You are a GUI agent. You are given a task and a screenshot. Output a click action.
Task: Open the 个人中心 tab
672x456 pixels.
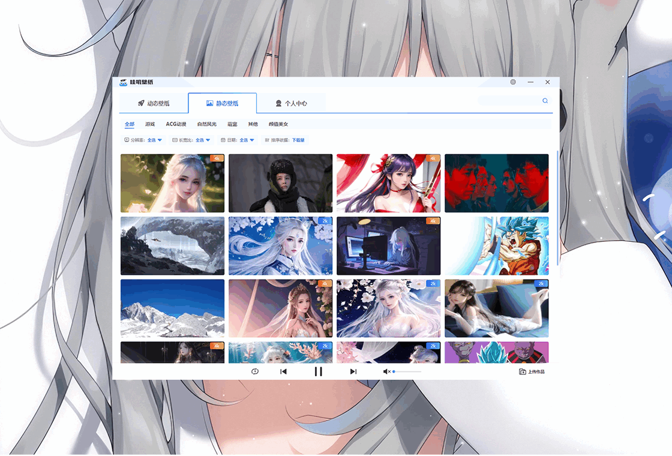[292, 103]
